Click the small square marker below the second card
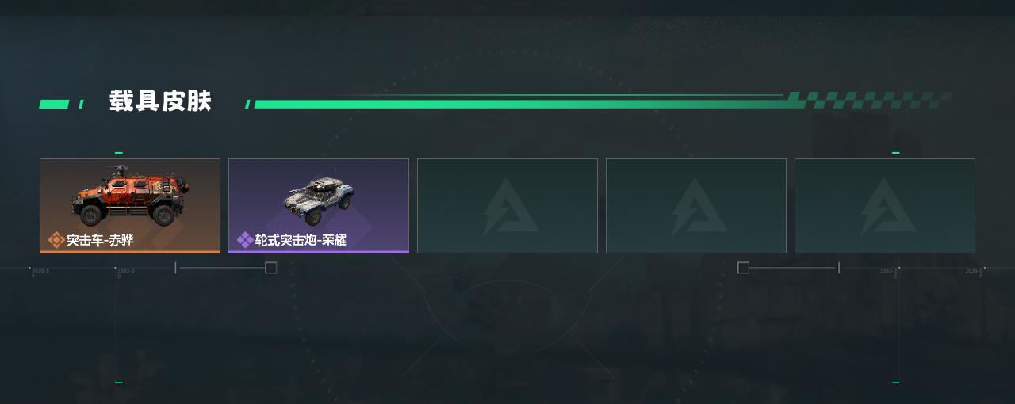 tap(270, 268)
